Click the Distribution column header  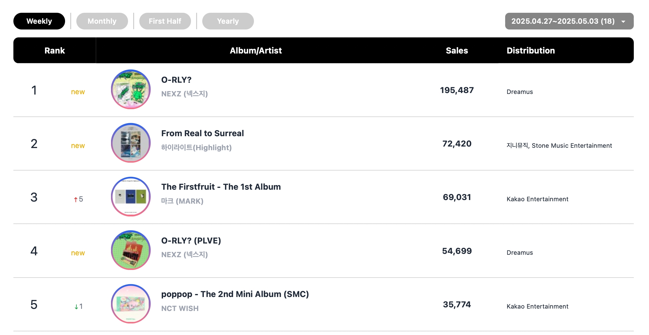pos(531,50)
